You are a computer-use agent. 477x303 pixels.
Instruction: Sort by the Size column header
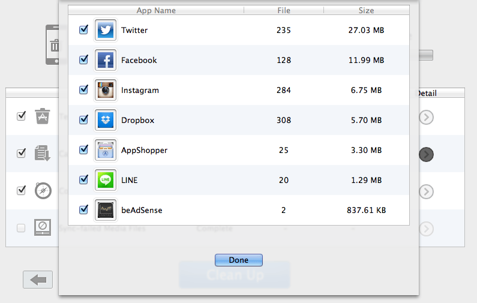pyautogui.click(x=366, y=10)
